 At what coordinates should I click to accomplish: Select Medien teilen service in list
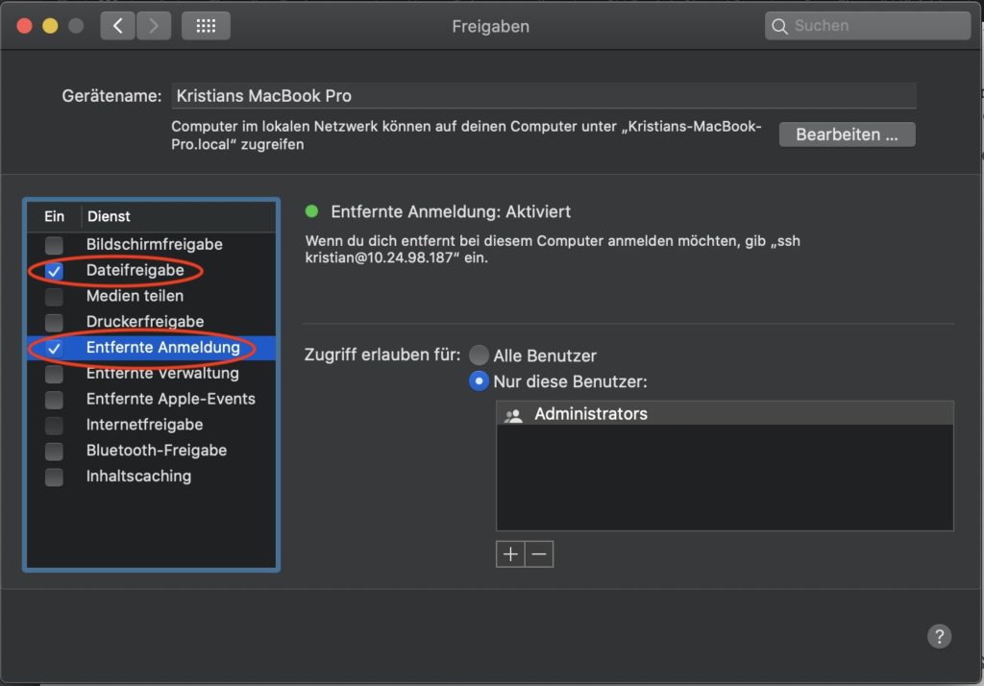[x=135, y=296]
